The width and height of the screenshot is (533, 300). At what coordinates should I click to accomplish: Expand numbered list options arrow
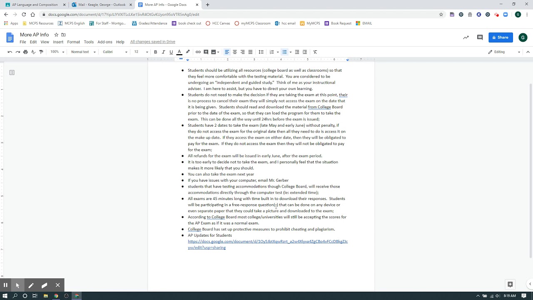click(277, 52)
